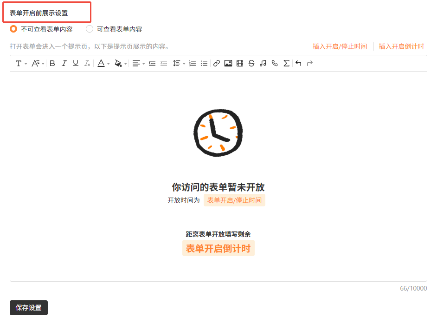Insert a bulleted list
Screen dimensions: 437x324
pos(204,63)
